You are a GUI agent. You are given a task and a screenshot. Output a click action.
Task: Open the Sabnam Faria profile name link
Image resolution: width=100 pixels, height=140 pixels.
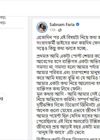point(62,24)
